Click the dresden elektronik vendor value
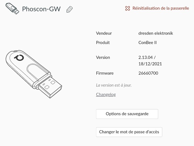The image size is (194, 146). (x=156, y=33)
